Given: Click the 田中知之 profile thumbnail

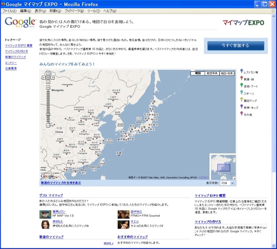Looking at the screenshot, I should point(123,214).
